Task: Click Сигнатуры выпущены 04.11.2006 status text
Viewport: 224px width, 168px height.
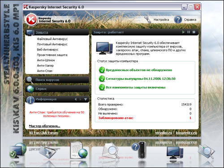Action: [x=141, y=79]
